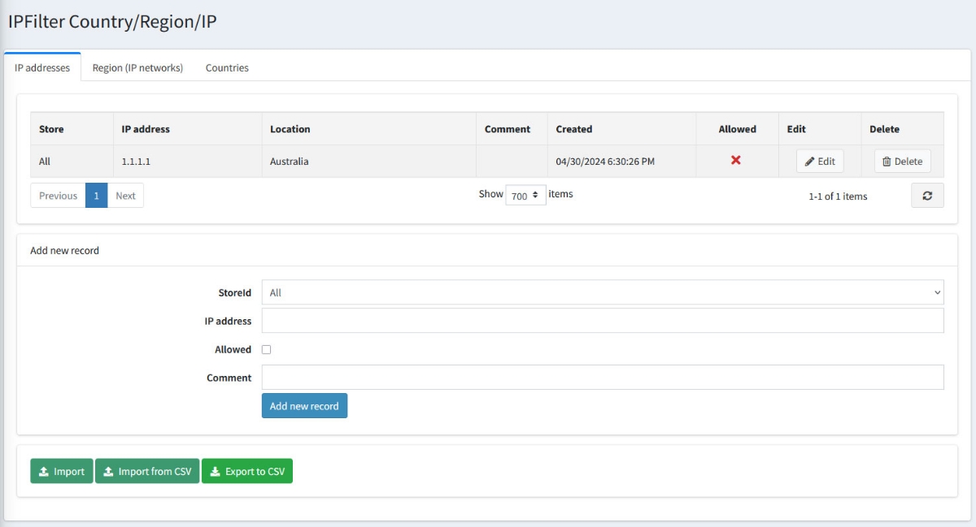The width and height of the screenshot is (976, 527).
Task: Select the IP addresses tab
Action: point(42,68)
